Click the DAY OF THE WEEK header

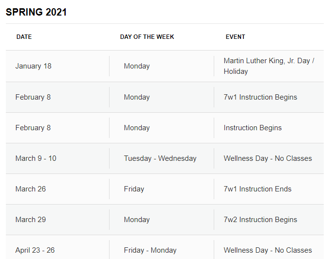147,37
